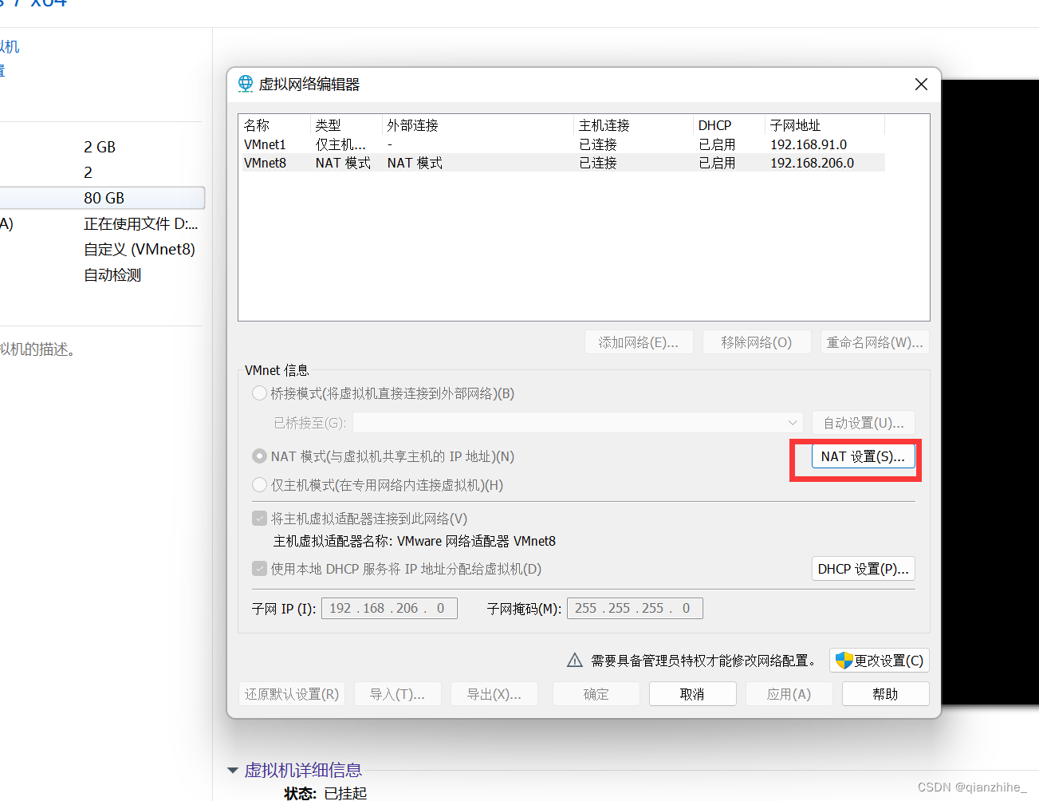The width and height of the screenshot is (1039, 801).
Task: Click the 导入(T)... button
Action: pos(397,694)
